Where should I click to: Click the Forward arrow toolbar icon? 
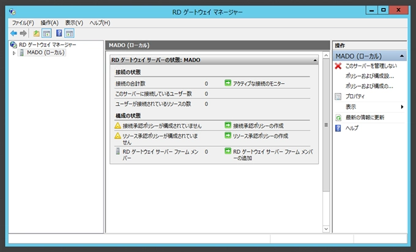23,34
